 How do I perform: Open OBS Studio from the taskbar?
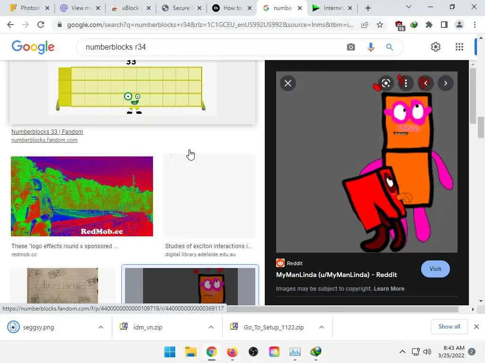coord(253,352)
